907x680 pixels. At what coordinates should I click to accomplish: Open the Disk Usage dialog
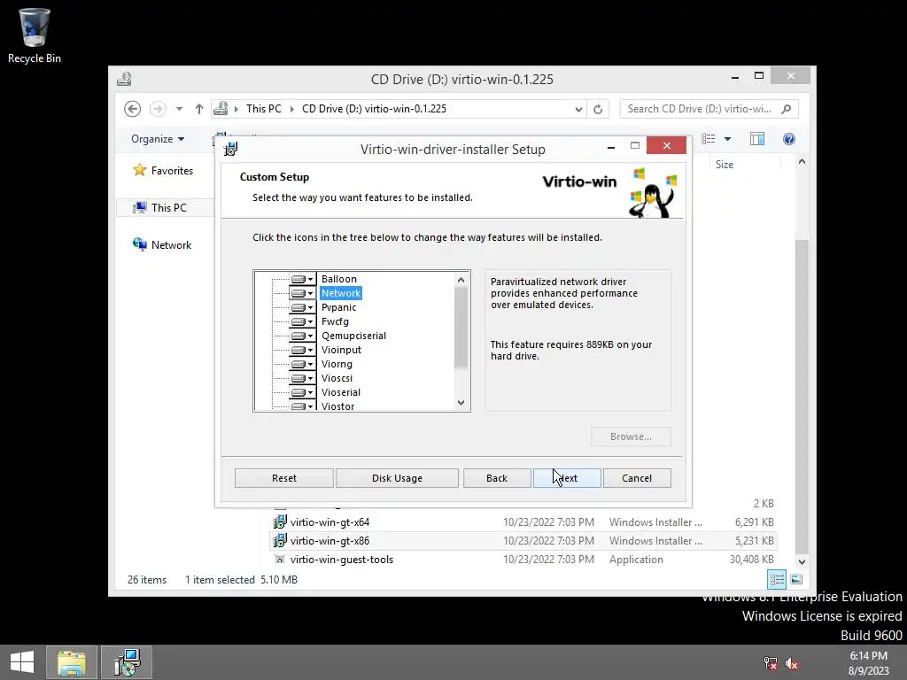(397, 478)
